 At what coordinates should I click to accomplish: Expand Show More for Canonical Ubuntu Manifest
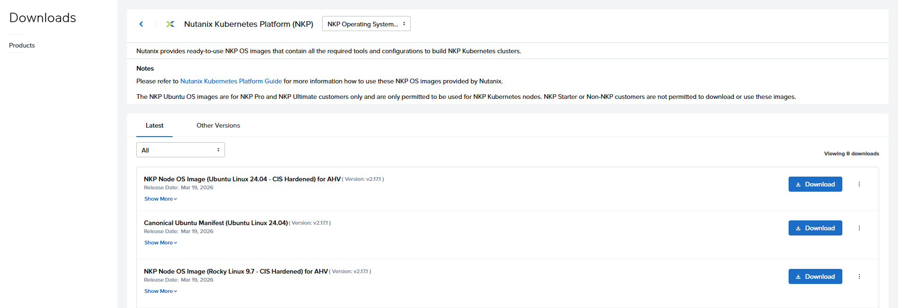[x=161, y=243]
